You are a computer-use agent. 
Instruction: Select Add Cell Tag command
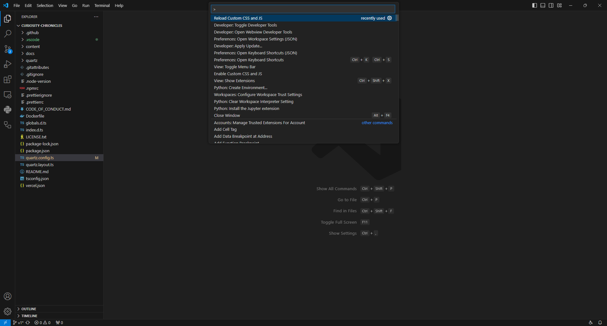click(x=303, y=129)
